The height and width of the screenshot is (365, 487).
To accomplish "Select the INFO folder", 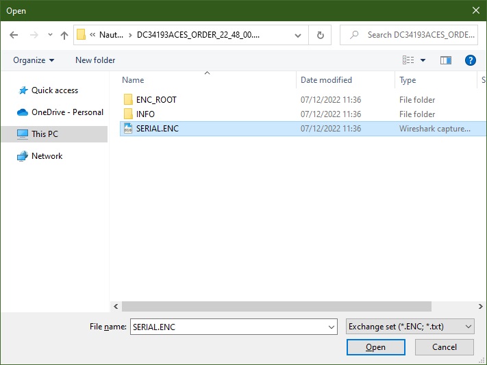I will coord(145,114).
